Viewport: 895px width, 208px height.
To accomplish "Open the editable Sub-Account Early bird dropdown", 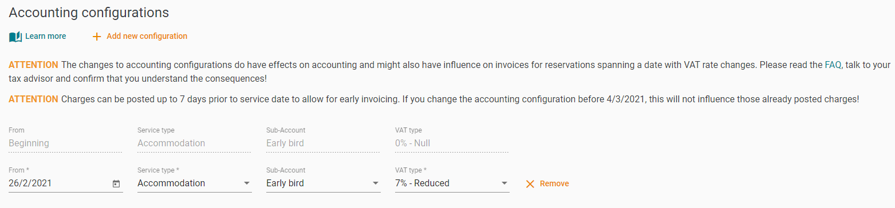I will tap(324, 184).
